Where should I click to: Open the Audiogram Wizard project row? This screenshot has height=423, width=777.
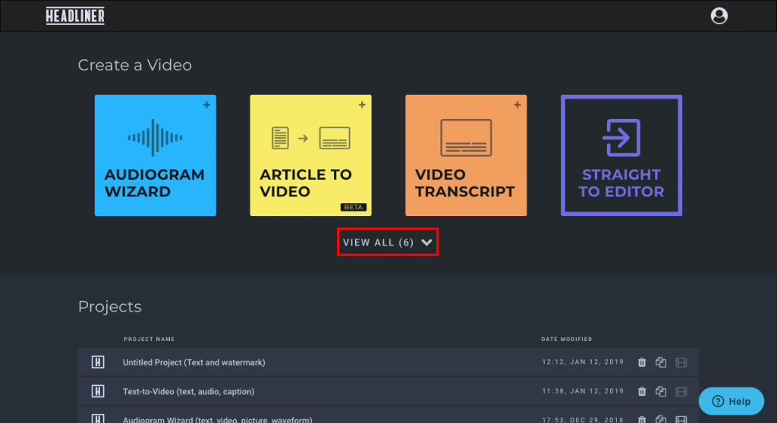click(217, 418)
